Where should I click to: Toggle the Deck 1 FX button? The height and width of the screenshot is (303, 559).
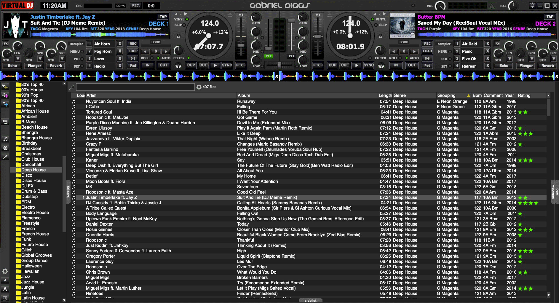pos(6,44)
